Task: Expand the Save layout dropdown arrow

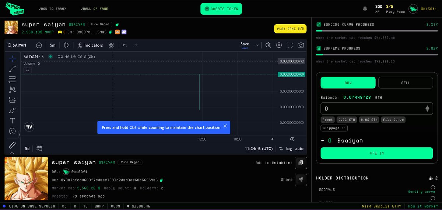Action: (x=257, y=45)
